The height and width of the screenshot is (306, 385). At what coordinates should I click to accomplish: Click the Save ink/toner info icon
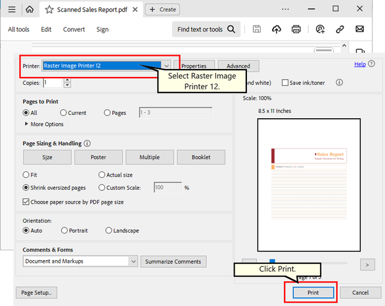click(339, 83)
